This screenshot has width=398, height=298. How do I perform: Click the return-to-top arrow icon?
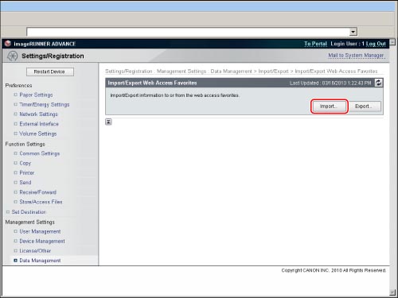(x=108, y=122)
